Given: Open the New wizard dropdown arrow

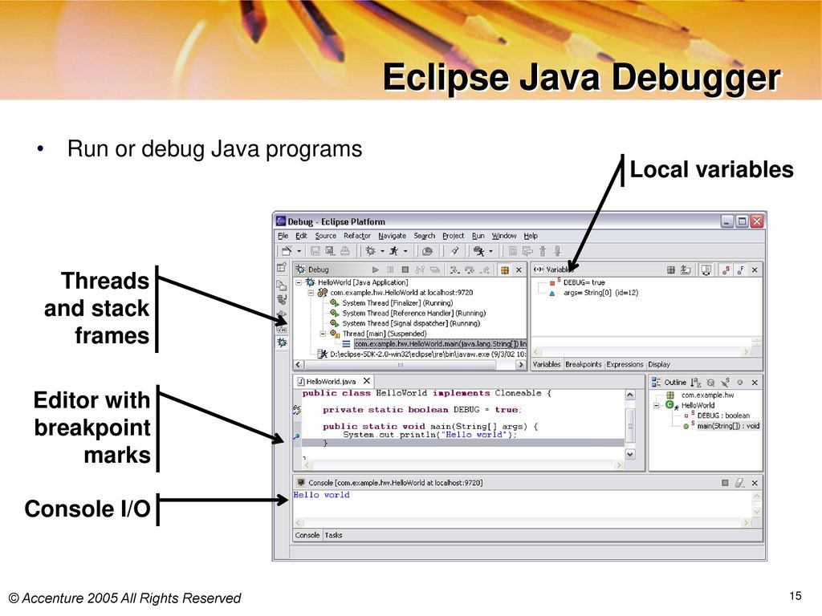Looking at the screenshot, I should pyautogui.click(x=299, y=251).
